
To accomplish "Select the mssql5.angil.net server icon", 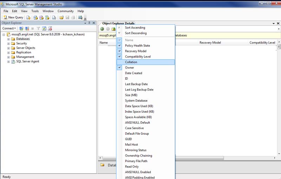I will tap(8, 34).
